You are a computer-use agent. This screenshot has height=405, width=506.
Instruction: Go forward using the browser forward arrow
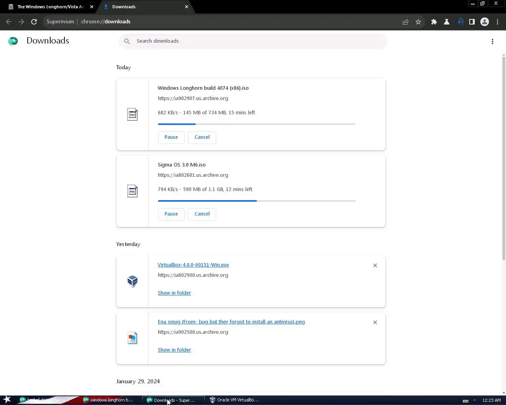[x=21, y=22]
